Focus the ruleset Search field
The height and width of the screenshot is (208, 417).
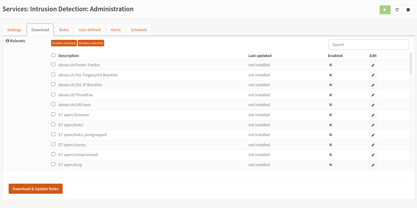click(x=368, y=45)
